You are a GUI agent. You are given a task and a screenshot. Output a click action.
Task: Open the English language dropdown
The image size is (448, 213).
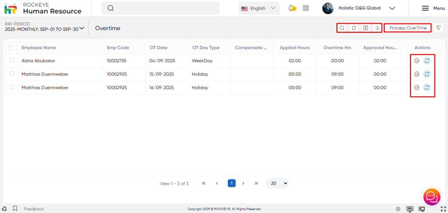260,8
